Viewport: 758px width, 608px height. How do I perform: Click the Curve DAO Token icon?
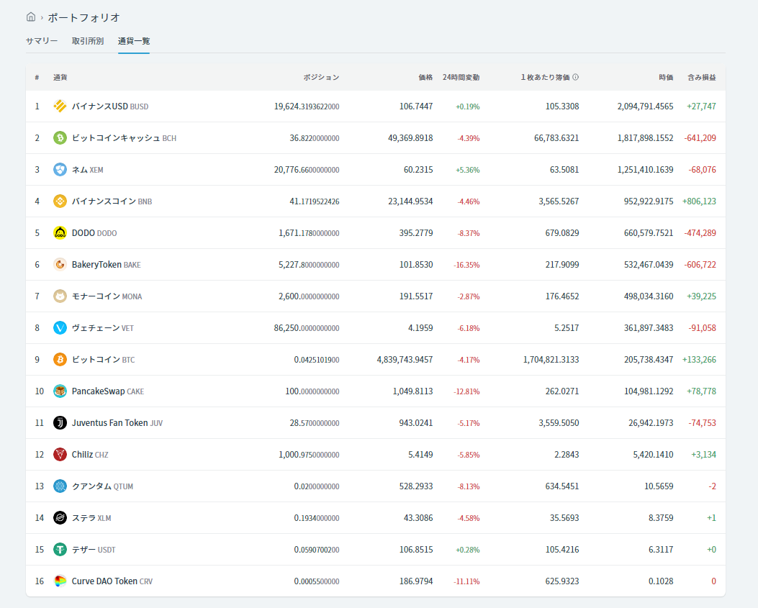tap(60, 581)
